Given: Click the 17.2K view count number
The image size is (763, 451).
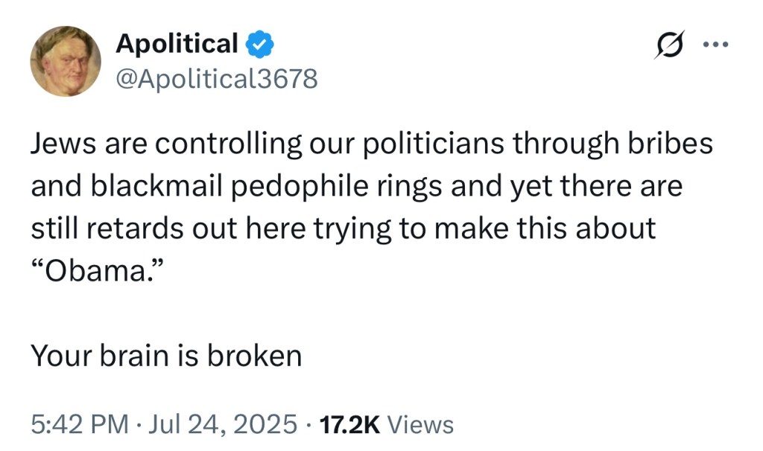Looking at the screenshot, I should coord(349,424).
